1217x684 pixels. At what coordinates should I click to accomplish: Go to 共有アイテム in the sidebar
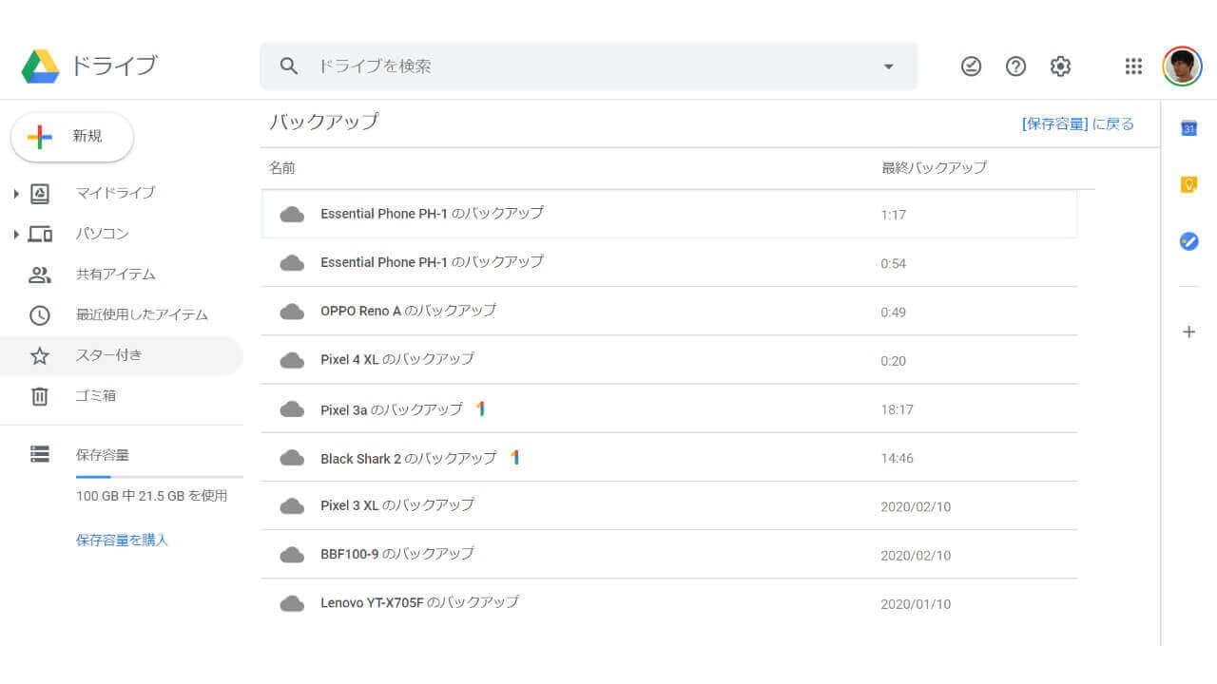(x=115, y=275)
